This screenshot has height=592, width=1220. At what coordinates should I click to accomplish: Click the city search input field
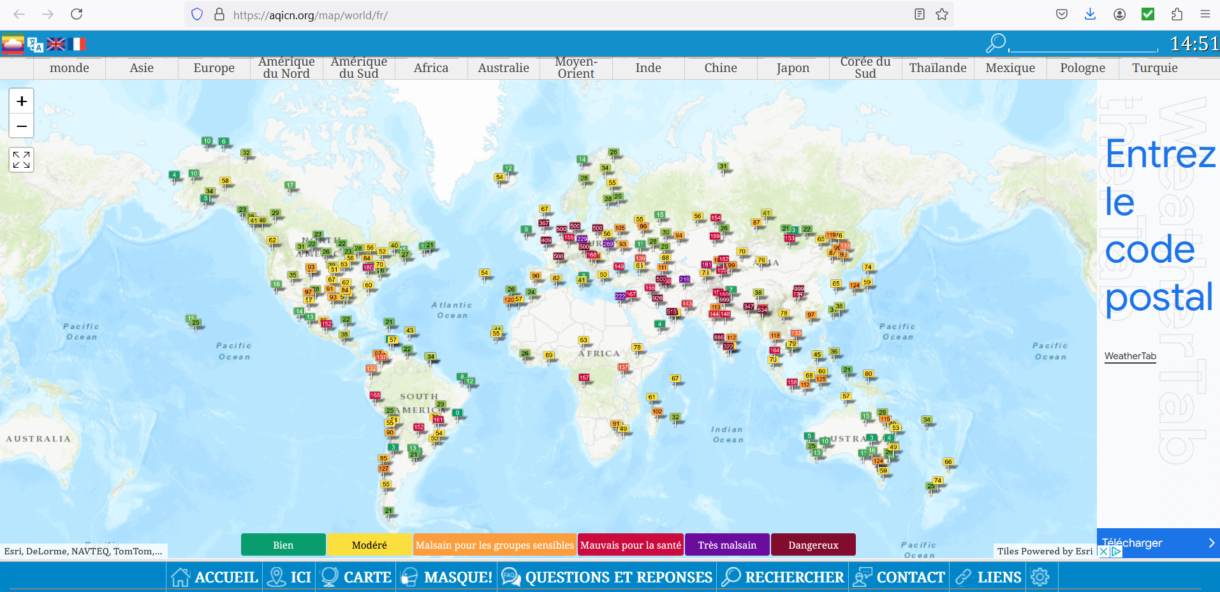pos(1084,45)
